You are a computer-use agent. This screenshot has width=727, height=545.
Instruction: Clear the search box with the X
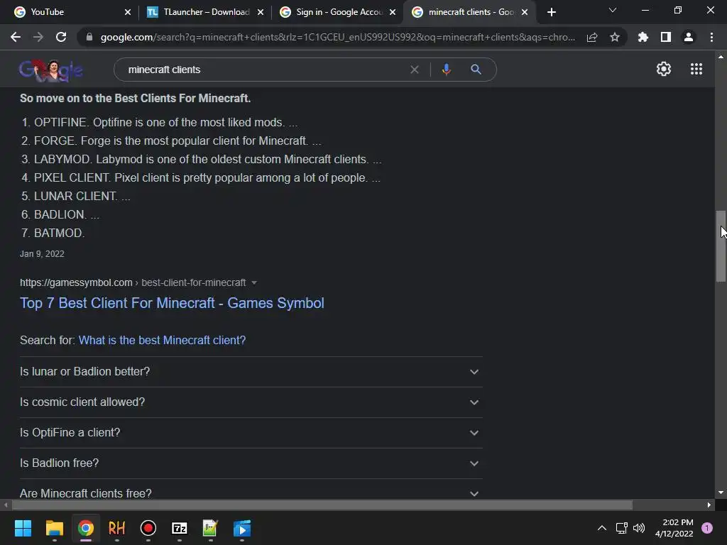[x=415, y=70]
